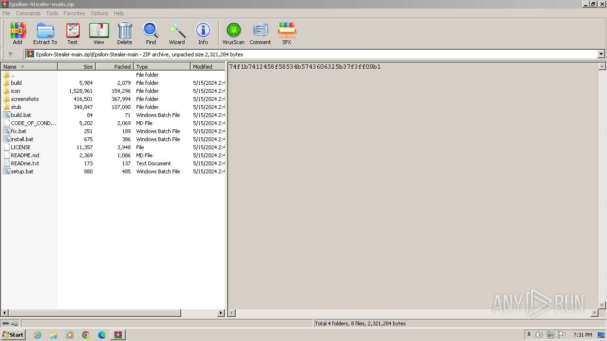Image resolution: width=607 pixels, height=341 pixels.
Task: Show hidden tray icons arrow
Action: click(x=529, y=335)
